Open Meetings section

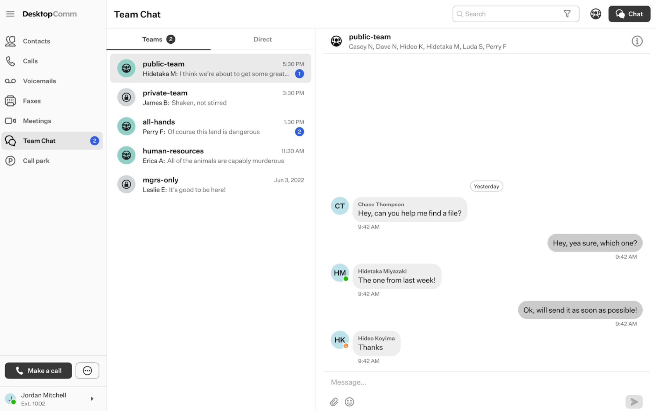click(52, 121)
